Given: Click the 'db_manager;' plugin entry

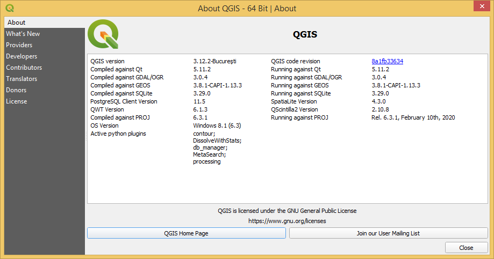Looking at the screenshot, I should [210, 147].
